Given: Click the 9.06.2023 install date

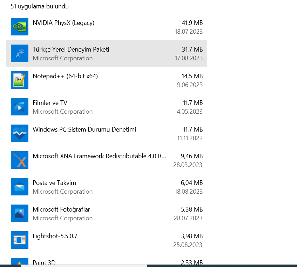Looking at the screenshot, I should (190, 85).
